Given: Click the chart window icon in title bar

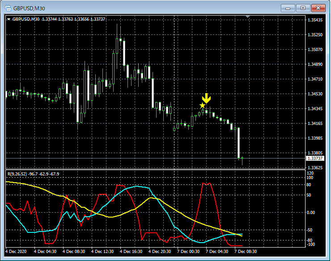Looking at the screenshot, I should 8,8.
